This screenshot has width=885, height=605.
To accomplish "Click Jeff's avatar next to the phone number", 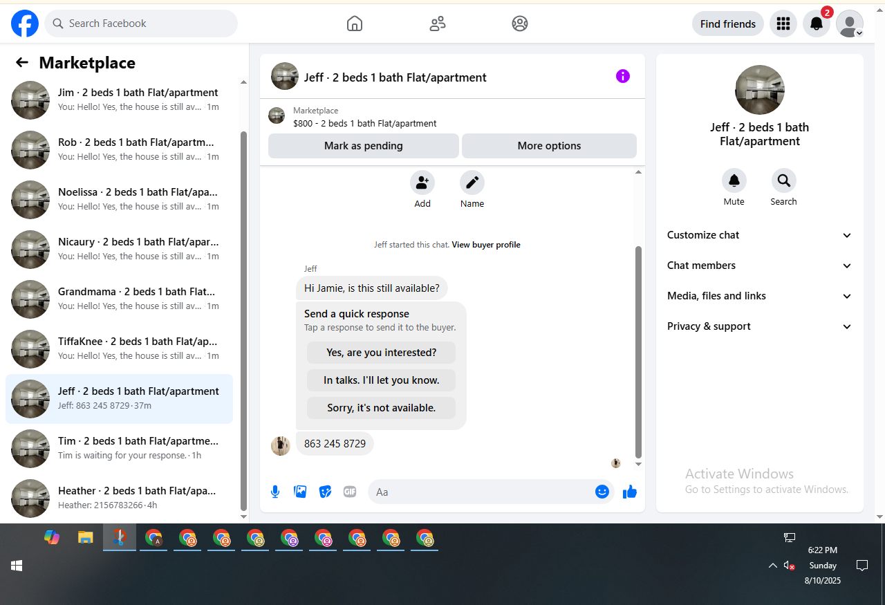I will [281, 446].
